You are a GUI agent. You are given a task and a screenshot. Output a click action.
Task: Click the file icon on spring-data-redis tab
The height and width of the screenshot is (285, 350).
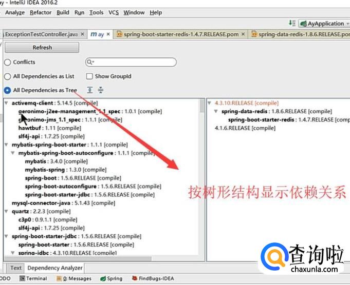click(x=254, y=34)
